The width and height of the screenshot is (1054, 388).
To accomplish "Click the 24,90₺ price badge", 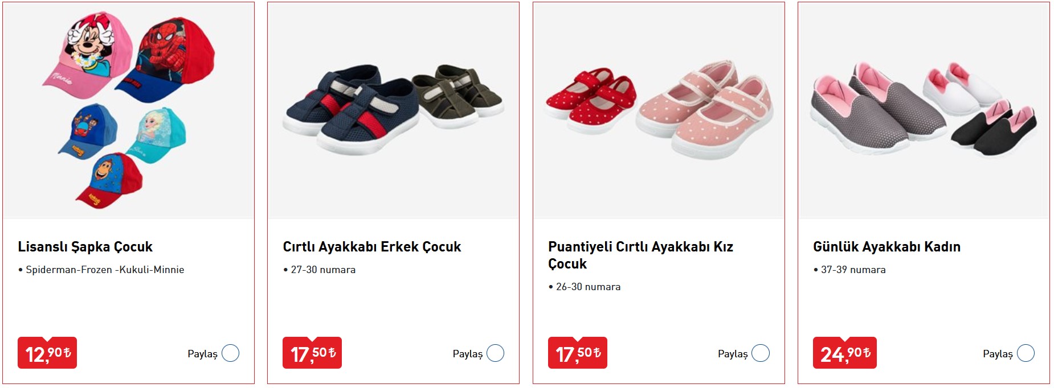I will [844, 353].
